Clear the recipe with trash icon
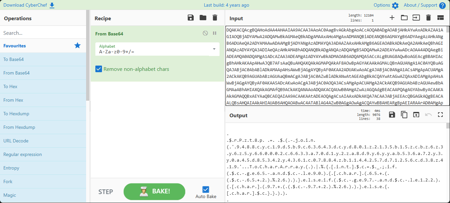The height and width of the screenshot is (203, 450). [215, 18]
